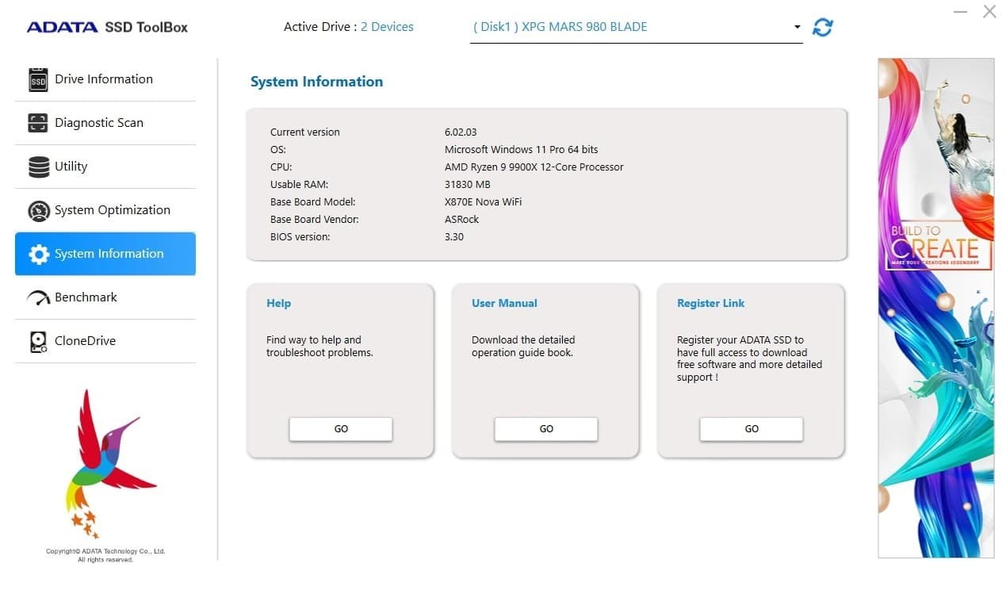Click the AMD Ryzen 9 9900X CPU value
This screenshot has width=1006, height=602.
pyautogui.click(x=534, y=167)
